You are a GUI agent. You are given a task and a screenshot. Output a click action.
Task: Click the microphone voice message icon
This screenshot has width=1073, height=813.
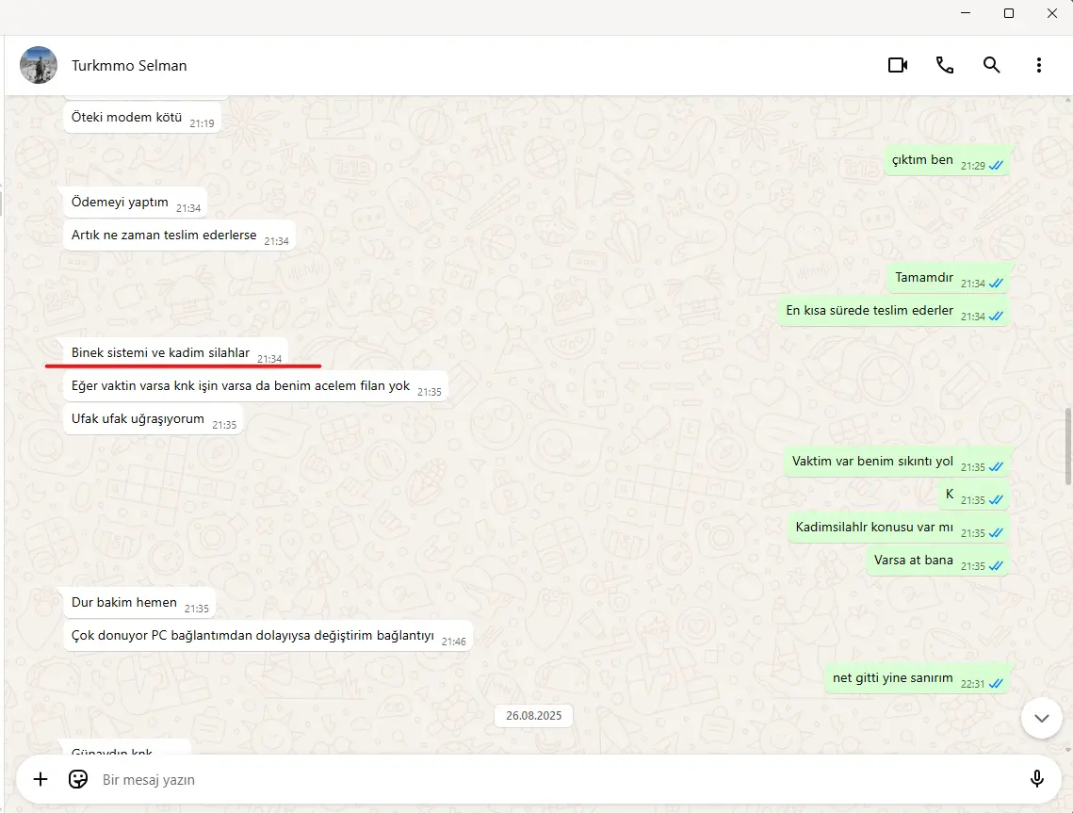[x=1037, y=779]
